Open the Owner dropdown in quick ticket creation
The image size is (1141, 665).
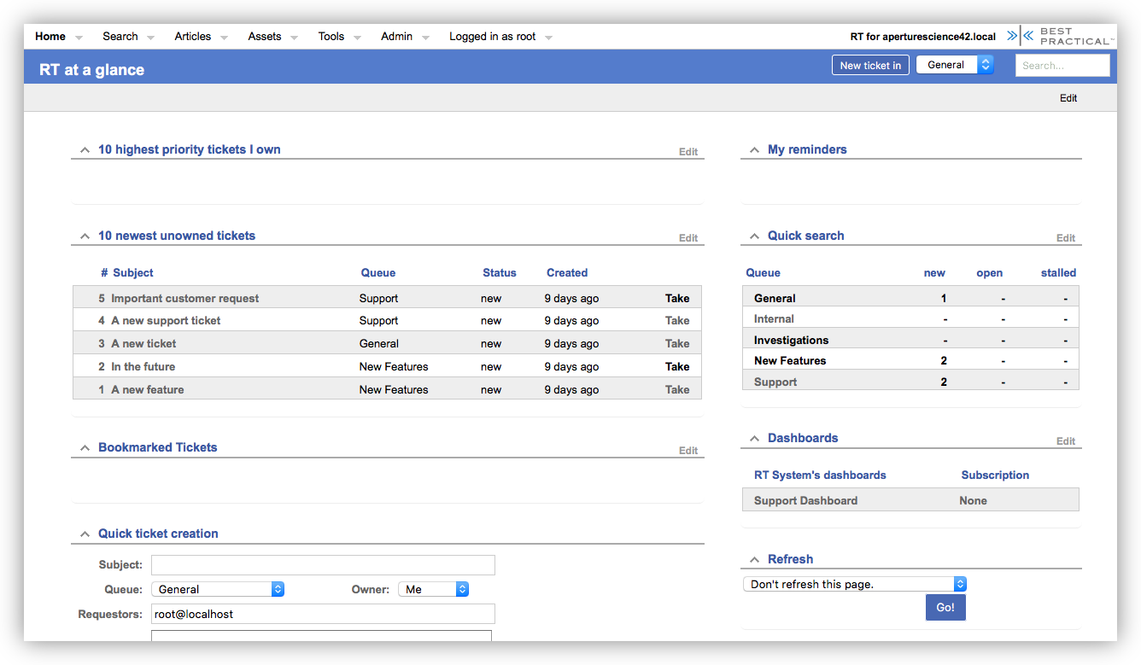pos(433,589)
